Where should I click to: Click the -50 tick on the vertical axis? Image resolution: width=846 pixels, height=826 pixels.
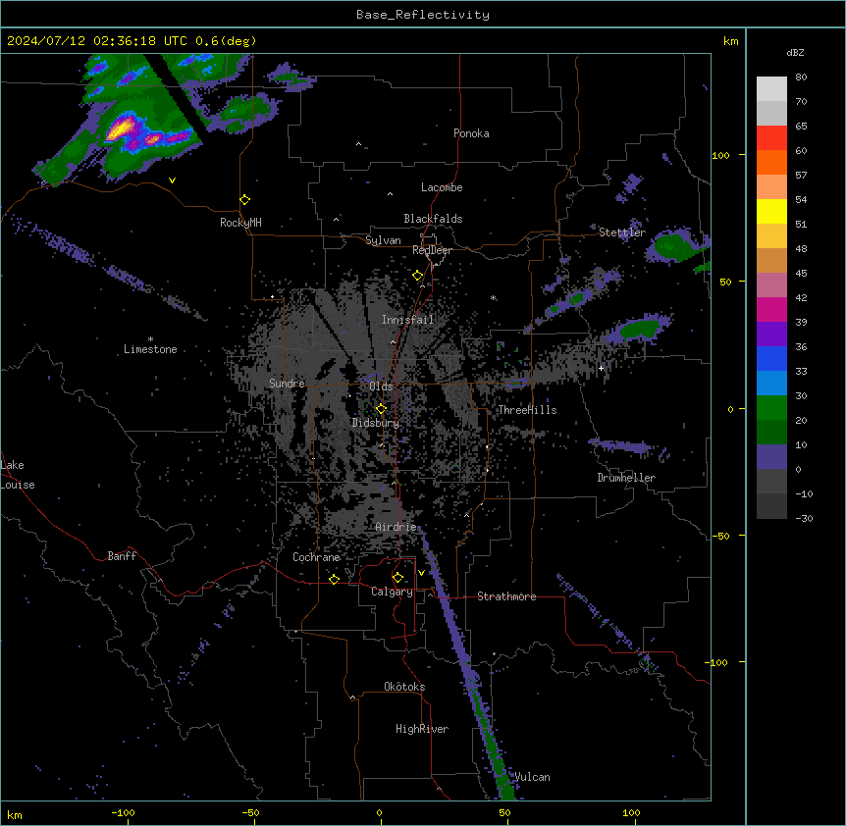point(720,536)
